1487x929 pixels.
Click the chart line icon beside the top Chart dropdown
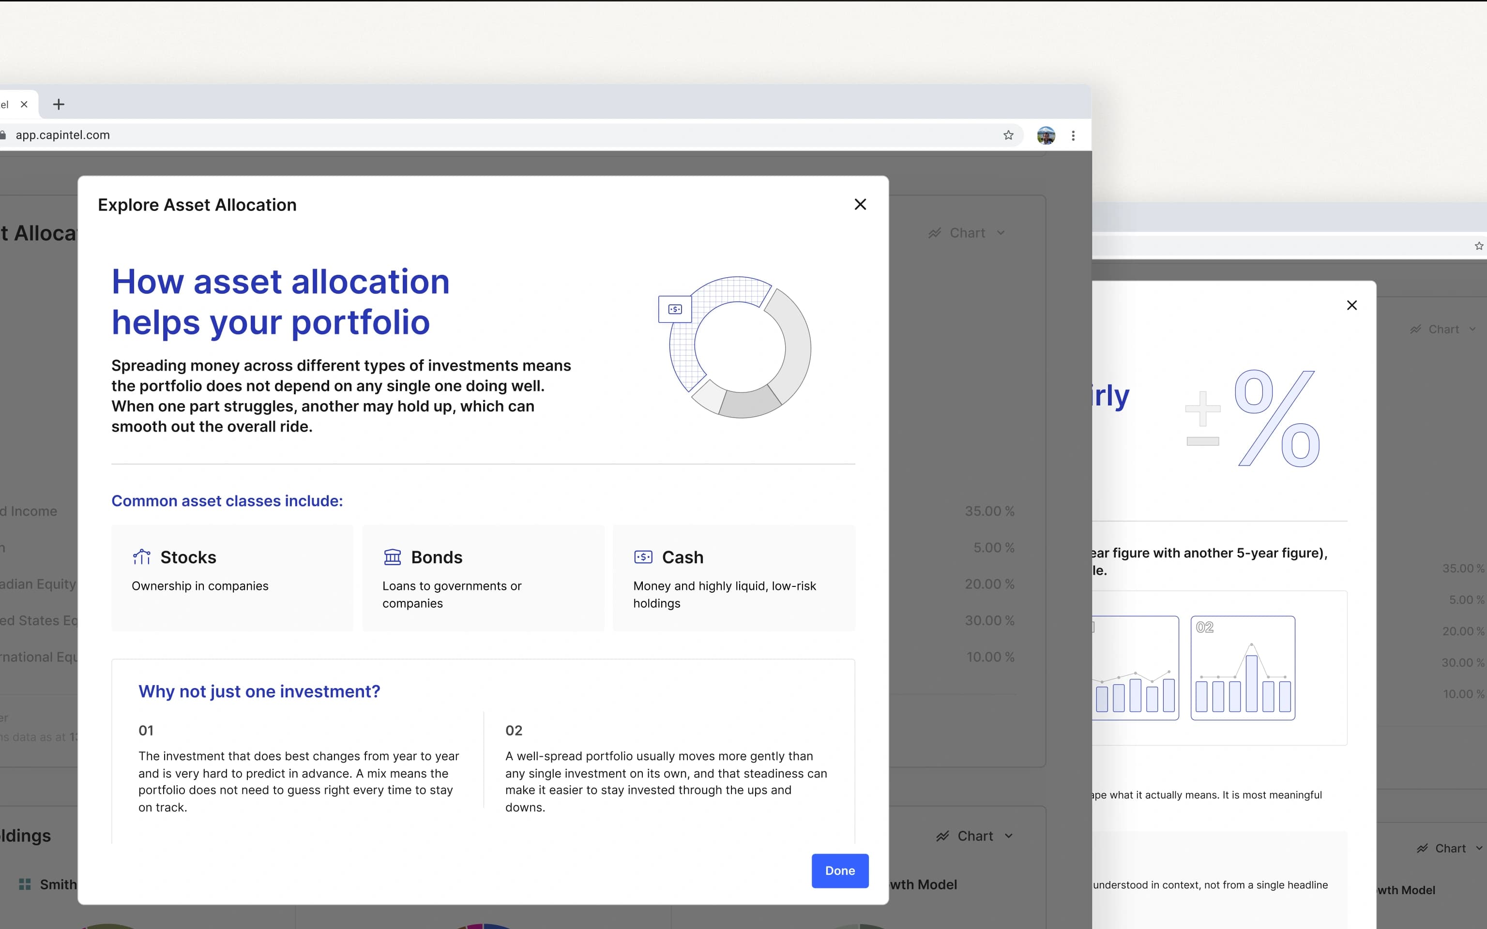click(x=935, y=233)
